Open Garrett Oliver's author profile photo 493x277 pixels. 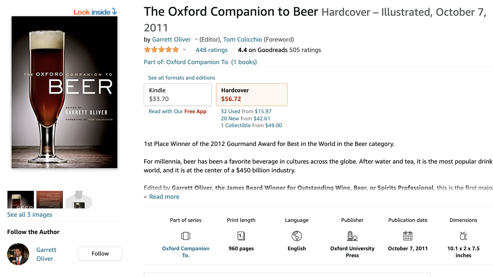coord(18,254)
